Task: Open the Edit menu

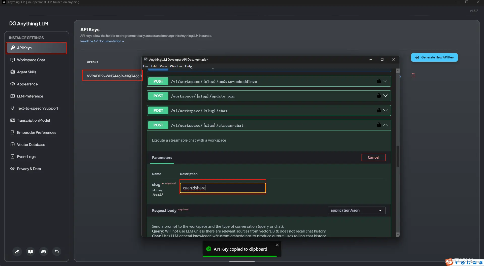Action: pyautogui.click(x=154, y=66)
